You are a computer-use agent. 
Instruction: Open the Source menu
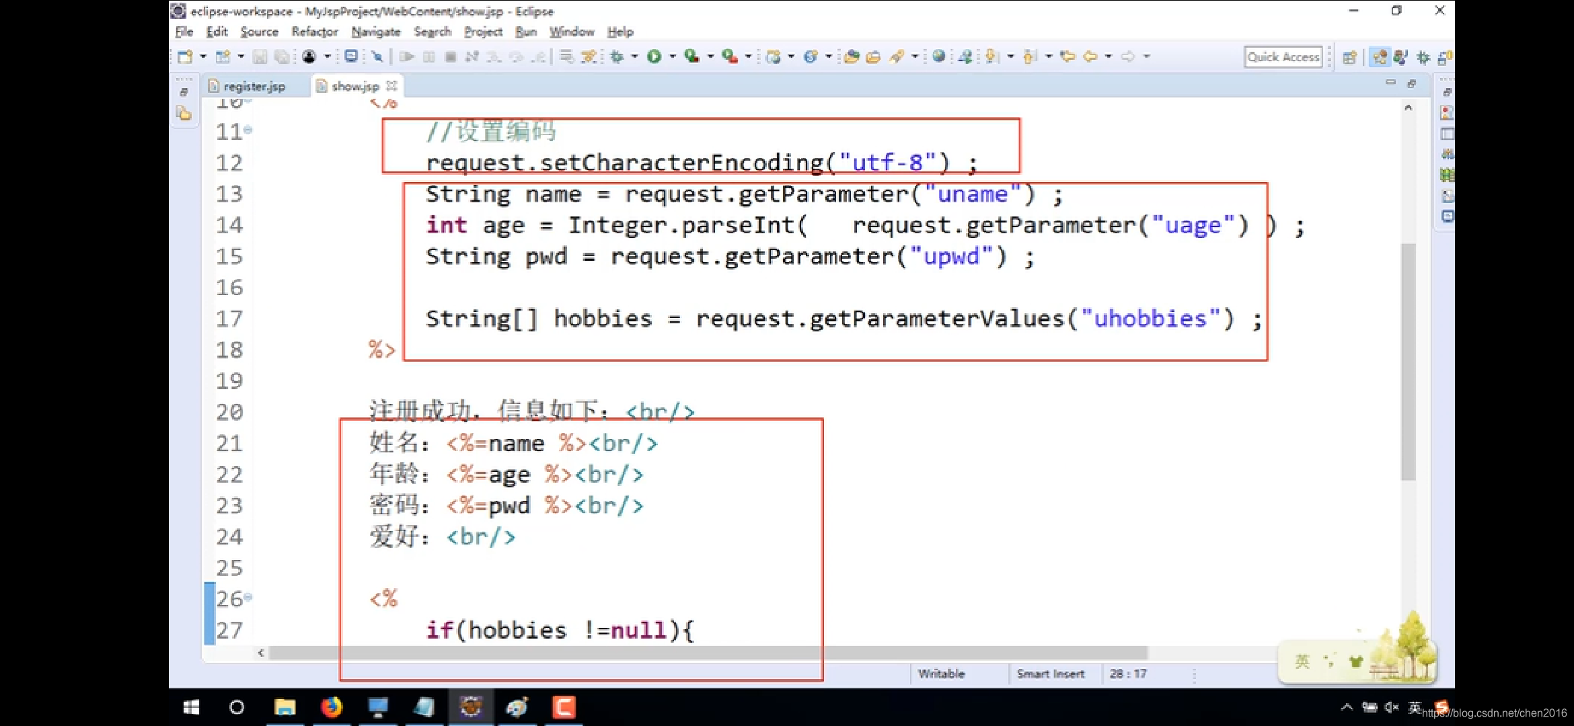point(259,32)
